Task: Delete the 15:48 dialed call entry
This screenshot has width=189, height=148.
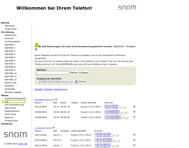Action: tap(134, 112)
